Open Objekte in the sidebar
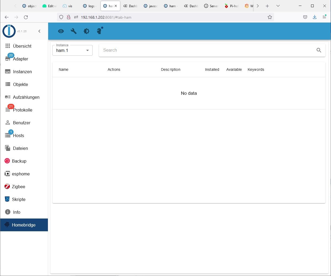Viewport: 331px width, 276px height. [x=24, y=84]
